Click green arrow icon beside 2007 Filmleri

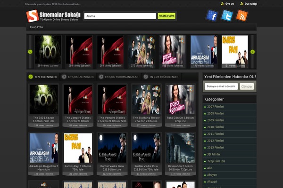(x=205, y=107)
